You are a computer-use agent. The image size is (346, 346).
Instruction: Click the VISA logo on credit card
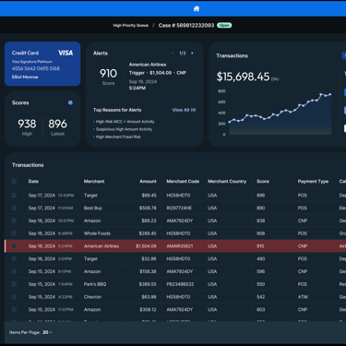point(66,53)
